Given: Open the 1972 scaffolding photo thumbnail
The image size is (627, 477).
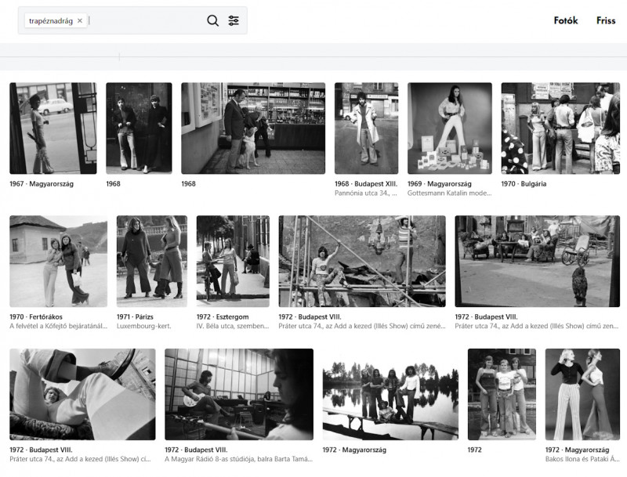Looking at the screenshot, I should [362, 262].
